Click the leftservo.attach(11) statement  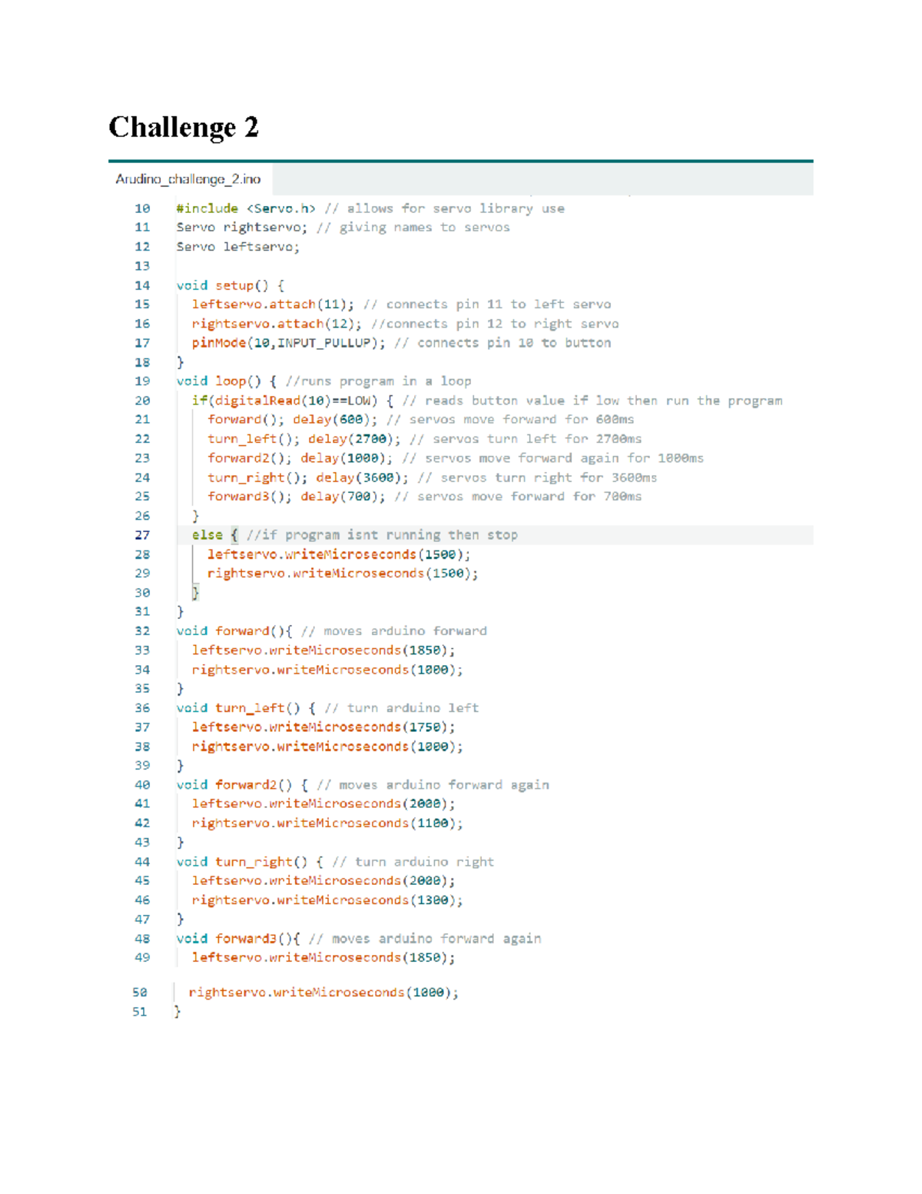(x=272, y=304)
